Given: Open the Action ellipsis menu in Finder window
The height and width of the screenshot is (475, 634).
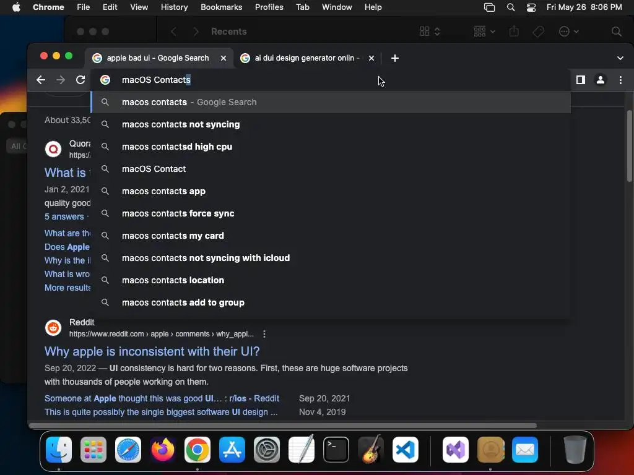Looking at the screenshot, I should [568, 31].
